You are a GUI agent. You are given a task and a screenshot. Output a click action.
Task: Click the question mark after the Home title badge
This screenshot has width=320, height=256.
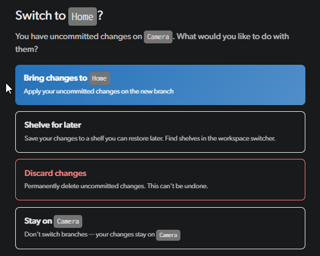point(100,15)
